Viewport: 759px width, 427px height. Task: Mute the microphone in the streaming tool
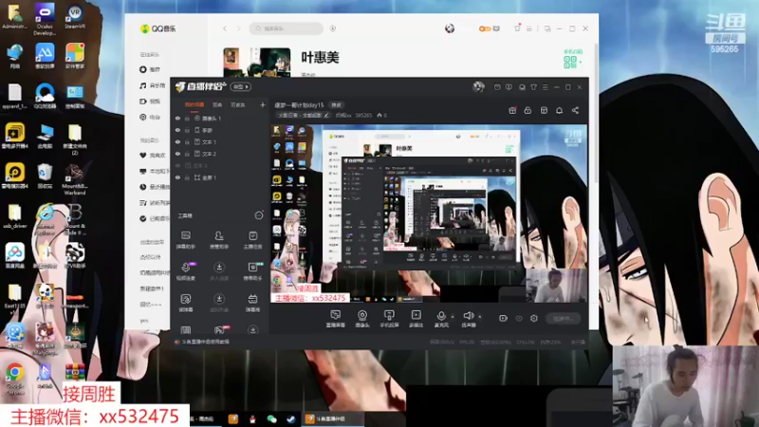[441, 319]
